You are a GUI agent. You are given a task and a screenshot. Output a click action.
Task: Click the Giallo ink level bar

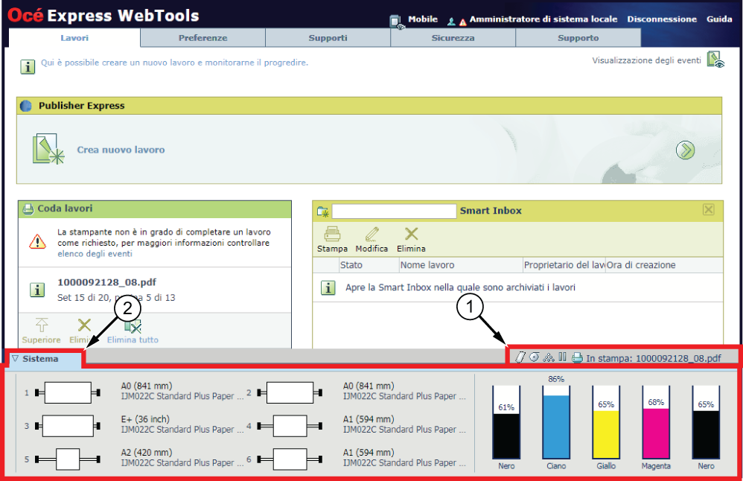click(606, 422)
